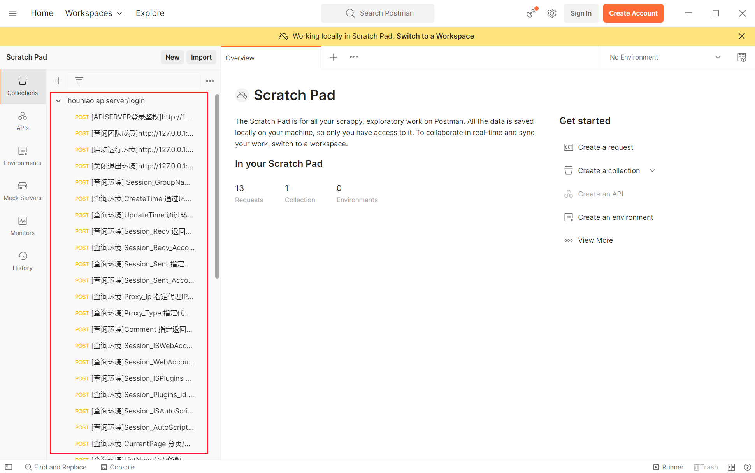The height and width of the screenshot is (473, 755).
Task: Open the History sidebar panel
Action: point(23,261)
